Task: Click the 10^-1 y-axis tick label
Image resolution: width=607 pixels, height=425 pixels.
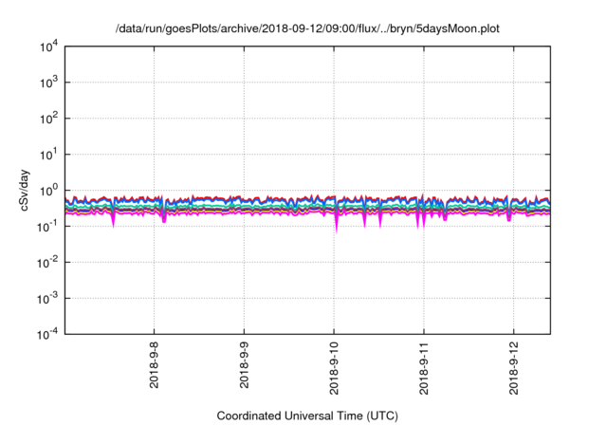Action: coord(48,227)
